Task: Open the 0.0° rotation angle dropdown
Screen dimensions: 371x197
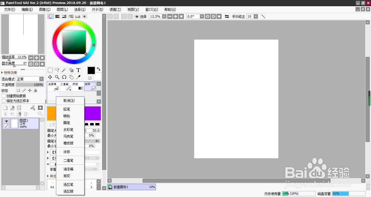Action: pyautogui.click(x=202, y=17)
